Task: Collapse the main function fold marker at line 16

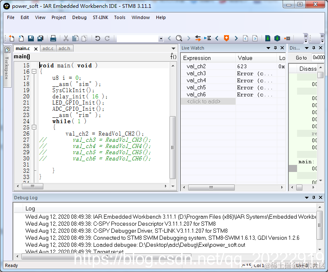Action: click(x=34, y=72)
